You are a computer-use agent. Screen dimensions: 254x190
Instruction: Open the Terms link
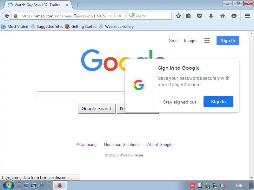(139, 155)
